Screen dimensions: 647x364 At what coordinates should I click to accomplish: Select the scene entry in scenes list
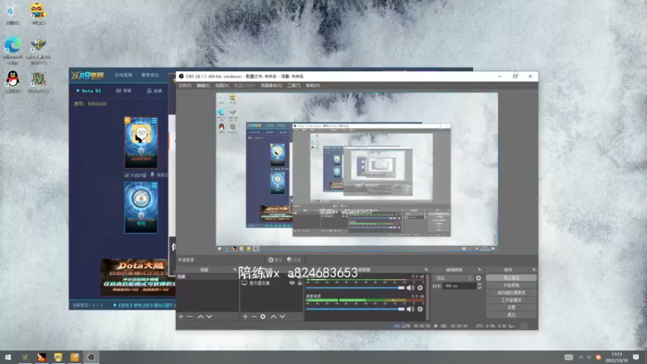pyautogui.click(x=208, y=277)
